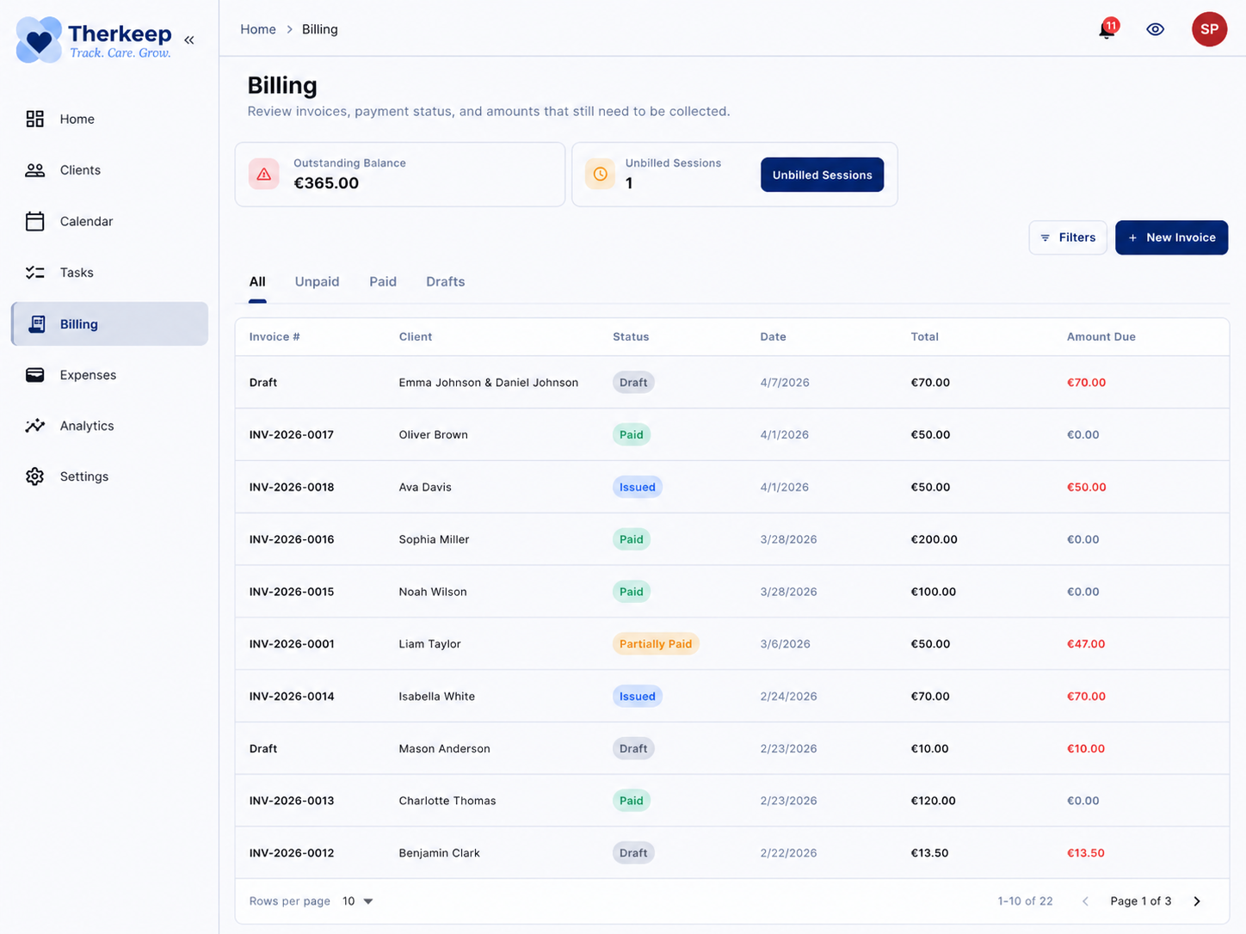Open Analytics via the chart icon
Viewport: 1246px width, 934px height.
tap(34, 425)
